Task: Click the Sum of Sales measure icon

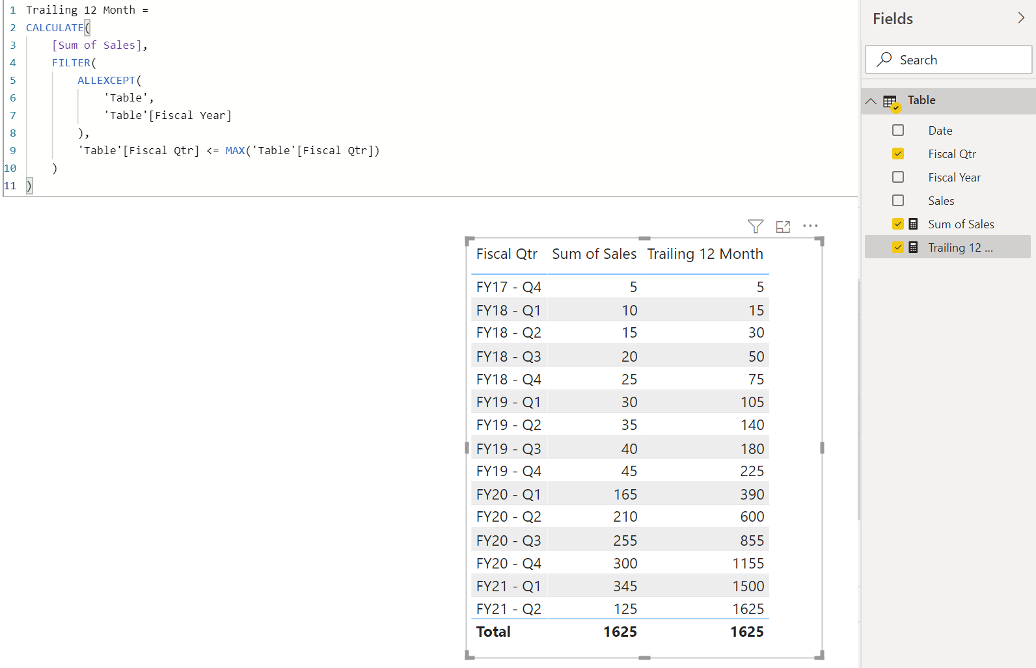Action: [914, 224]
